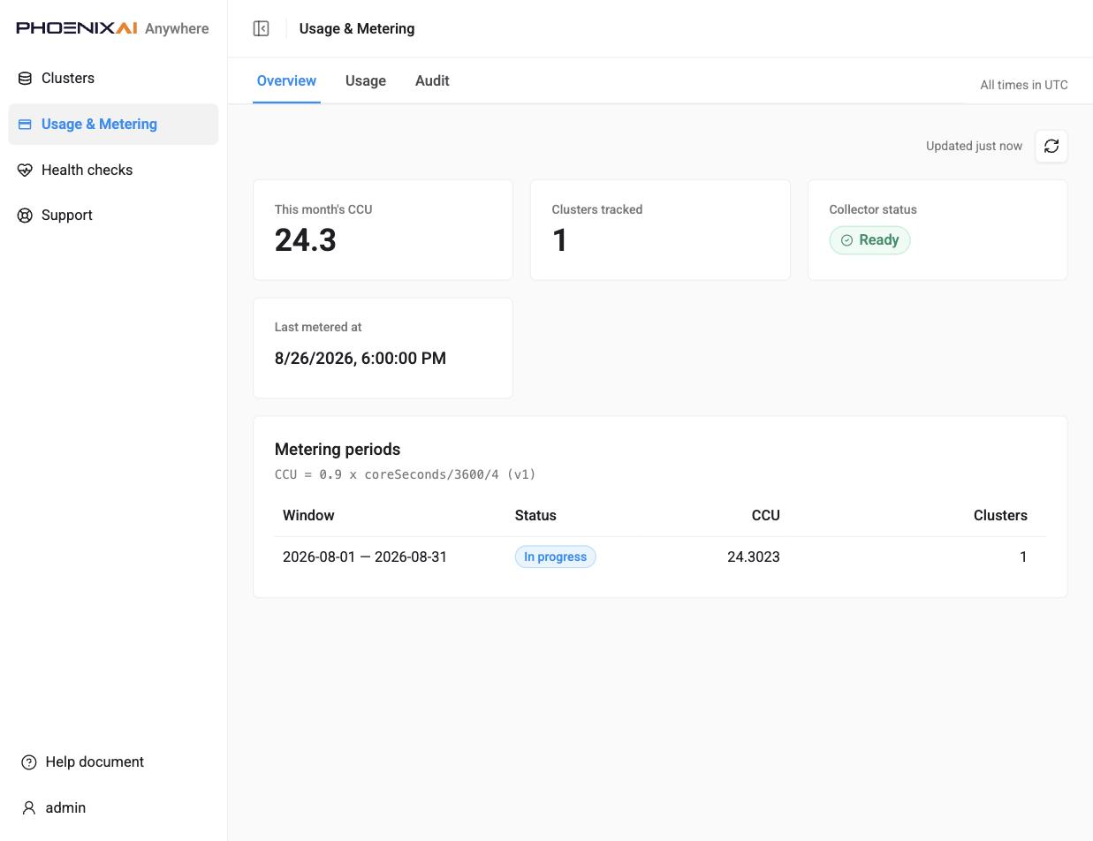
Task: Click the Usage & Metering card icon
Action: pyautogui.click(x=25, y=125)
